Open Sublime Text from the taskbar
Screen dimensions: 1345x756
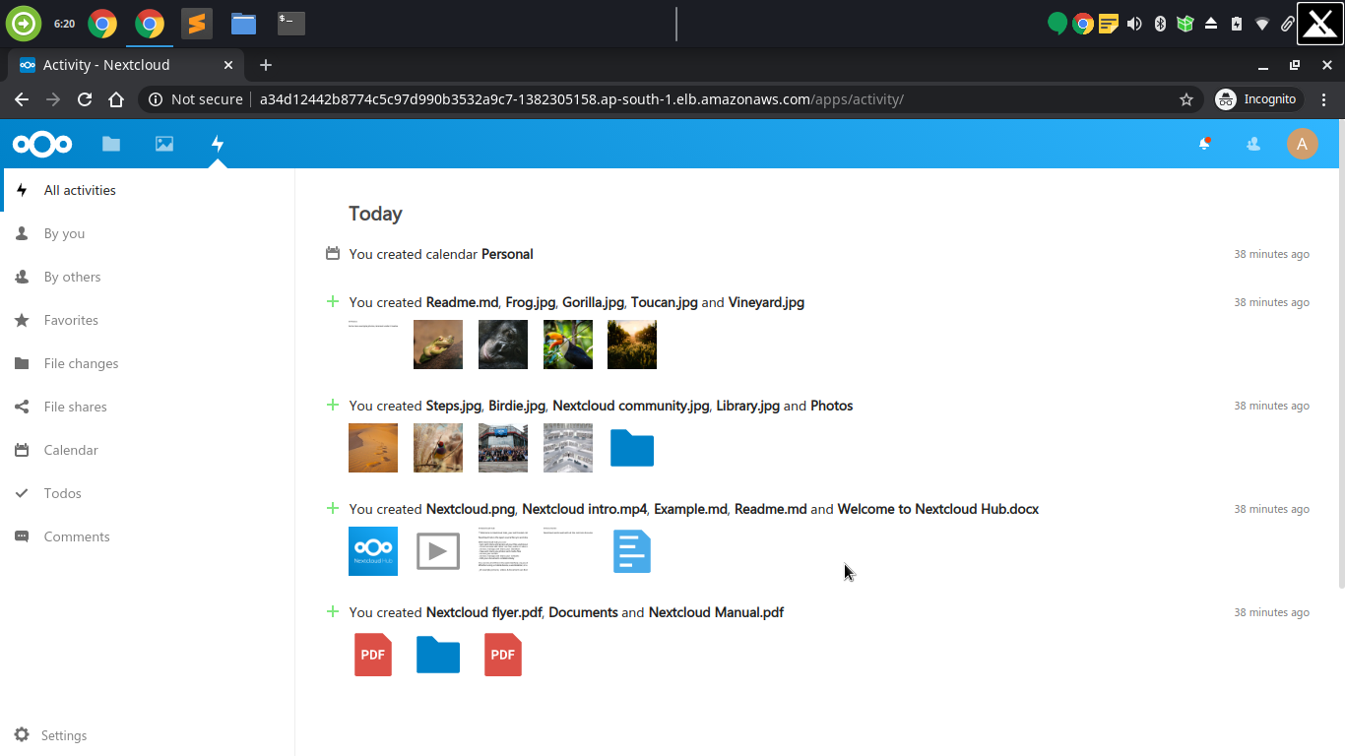tap(197, 24)
